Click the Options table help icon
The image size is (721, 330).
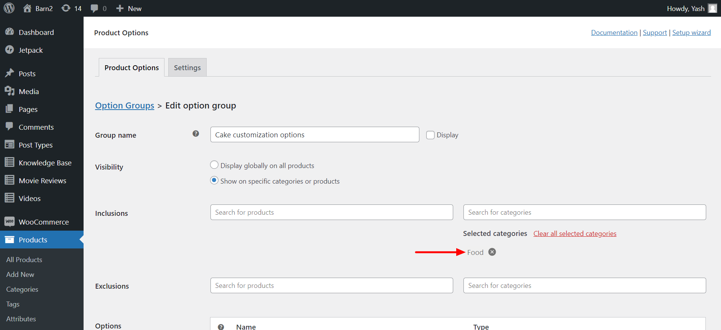tap(221, 327)
